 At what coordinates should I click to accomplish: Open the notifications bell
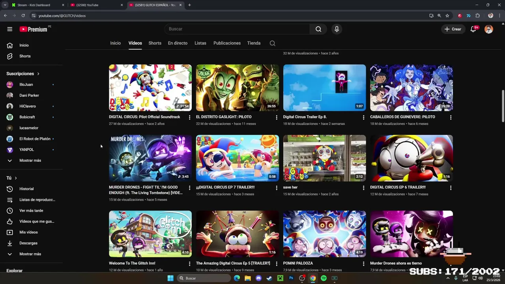click(473, 29)
